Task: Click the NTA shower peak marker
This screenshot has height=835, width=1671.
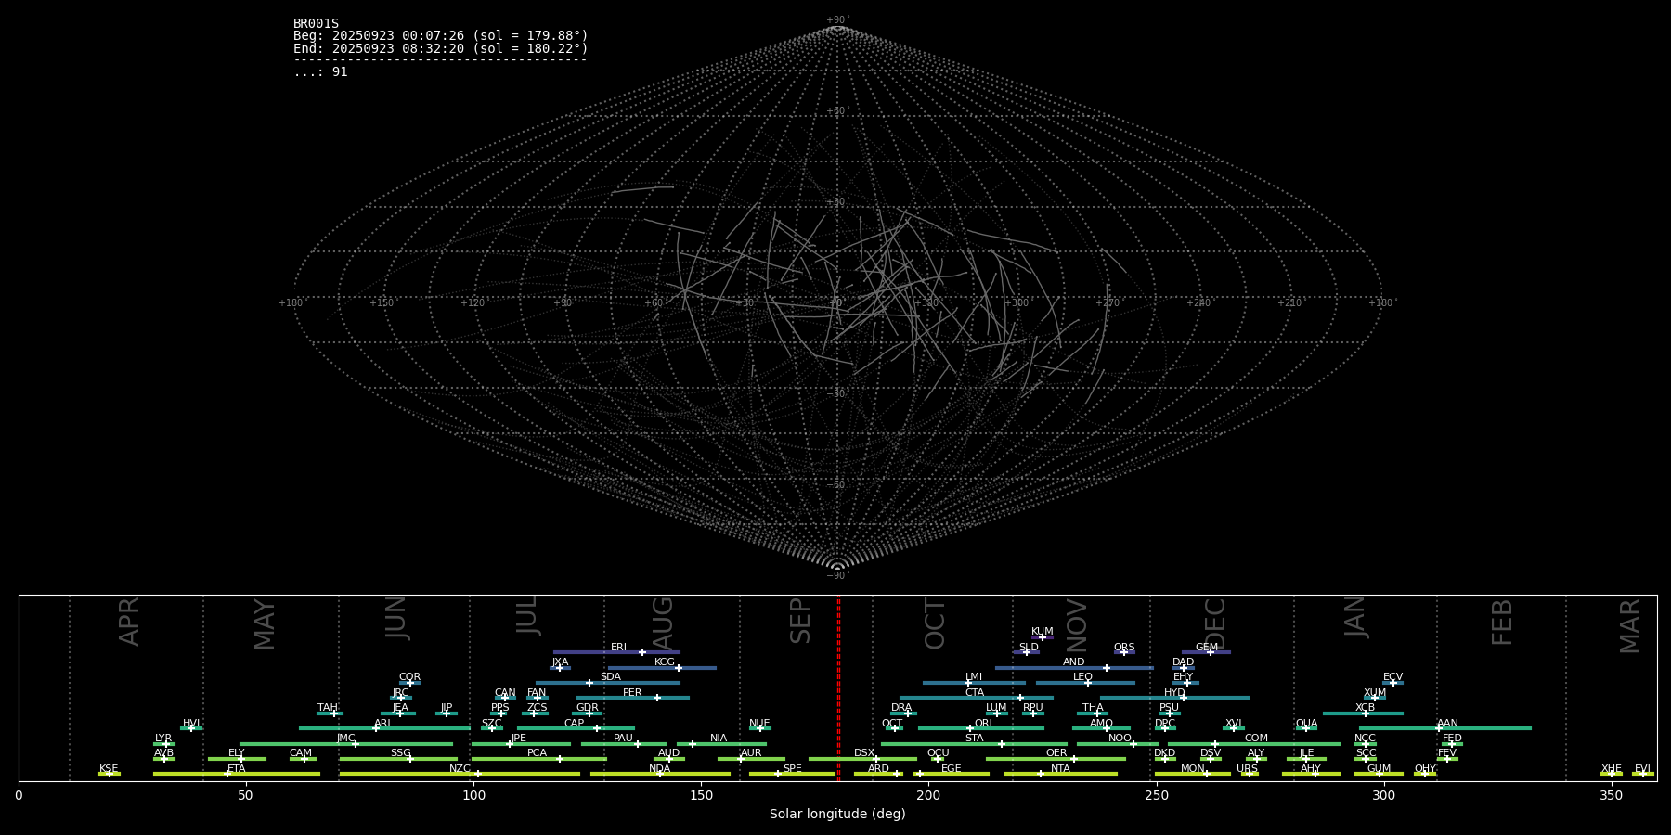Action: click(x=1041, y=774)
